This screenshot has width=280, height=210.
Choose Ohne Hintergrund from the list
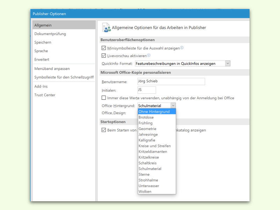point(157,112)
